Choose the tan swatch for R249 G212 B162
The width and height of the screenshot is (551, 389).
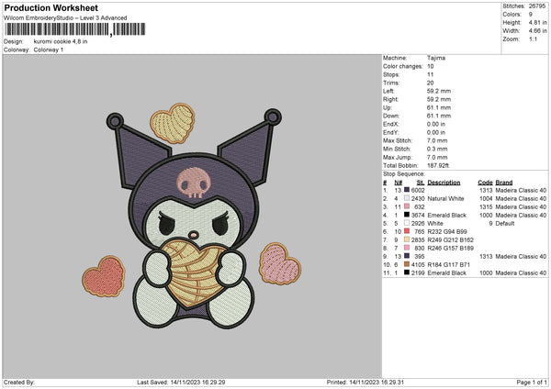[407, 239]
